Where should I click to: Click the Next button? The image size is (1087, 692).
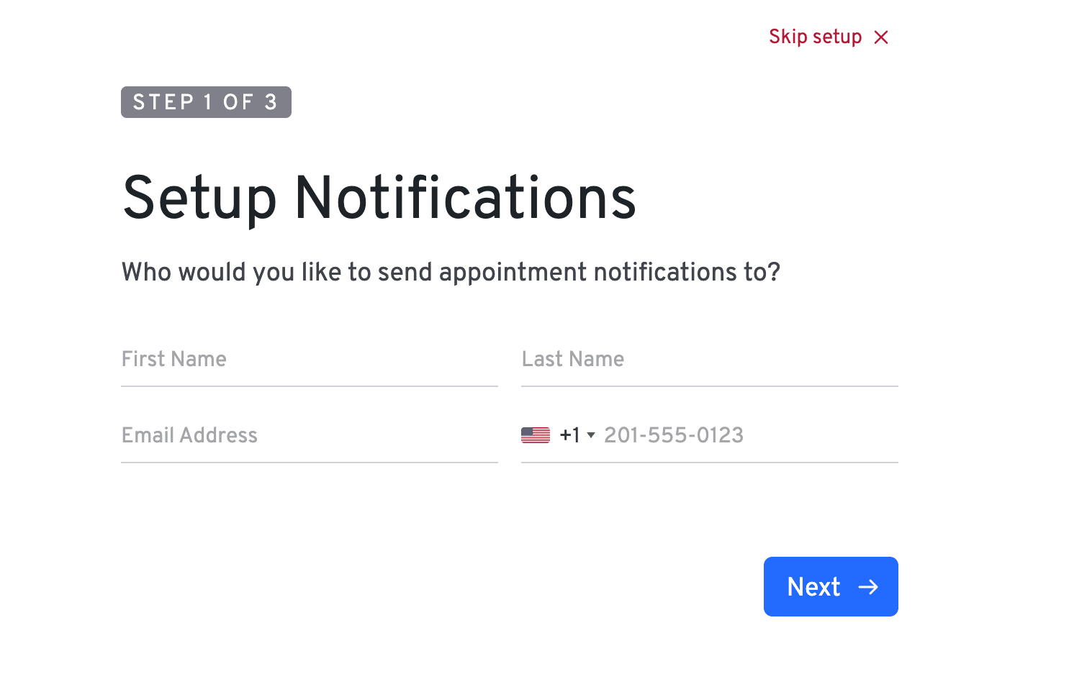[831, 587]
